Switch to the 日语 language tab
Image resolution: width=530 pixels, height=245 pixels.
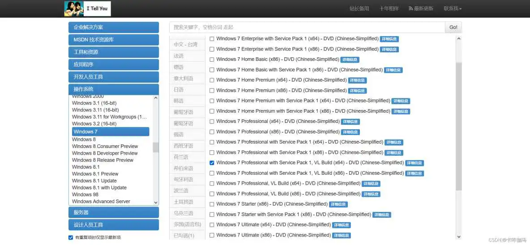(x=187, y=89)
